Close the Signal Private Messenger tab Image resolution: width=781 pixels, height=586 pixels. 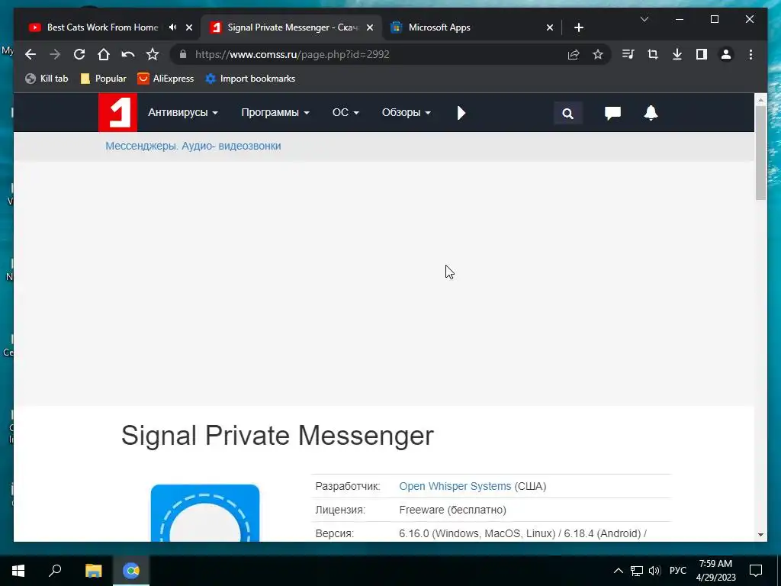pos(370,27)
